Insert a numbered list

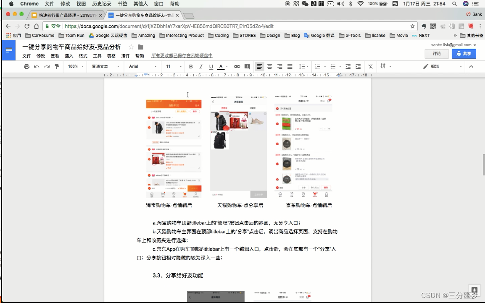[318, 66]
